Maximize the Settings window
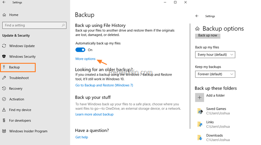The width and height of the screenshot is (261, 145). click(x=175, y=2)
